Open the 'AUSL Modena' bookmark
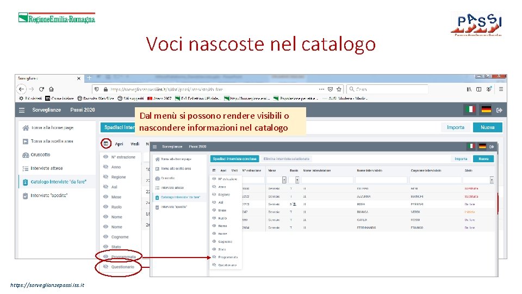522x294 pixels. coord(345,99)
